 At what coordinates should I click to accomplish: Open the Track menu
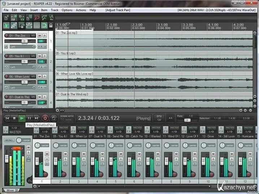pyautogui.click(x=55, y=10)
